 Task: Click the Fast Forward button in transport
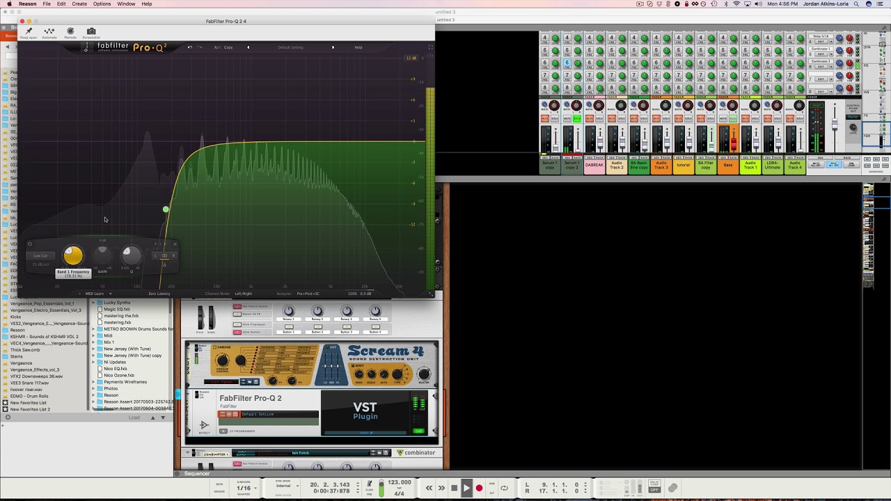pyautogui.click(x=441, y=488)
